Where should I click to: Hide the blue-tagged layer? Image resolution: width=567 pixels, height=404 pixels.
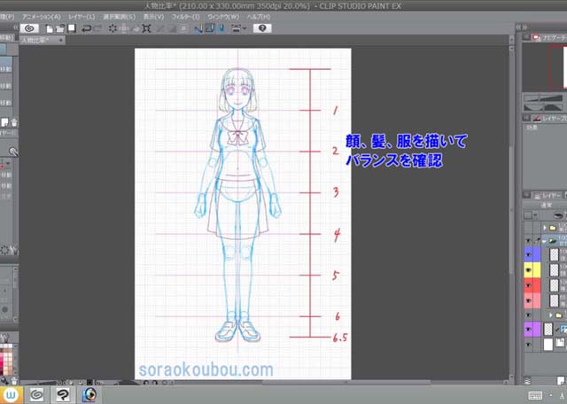point(528,255)
